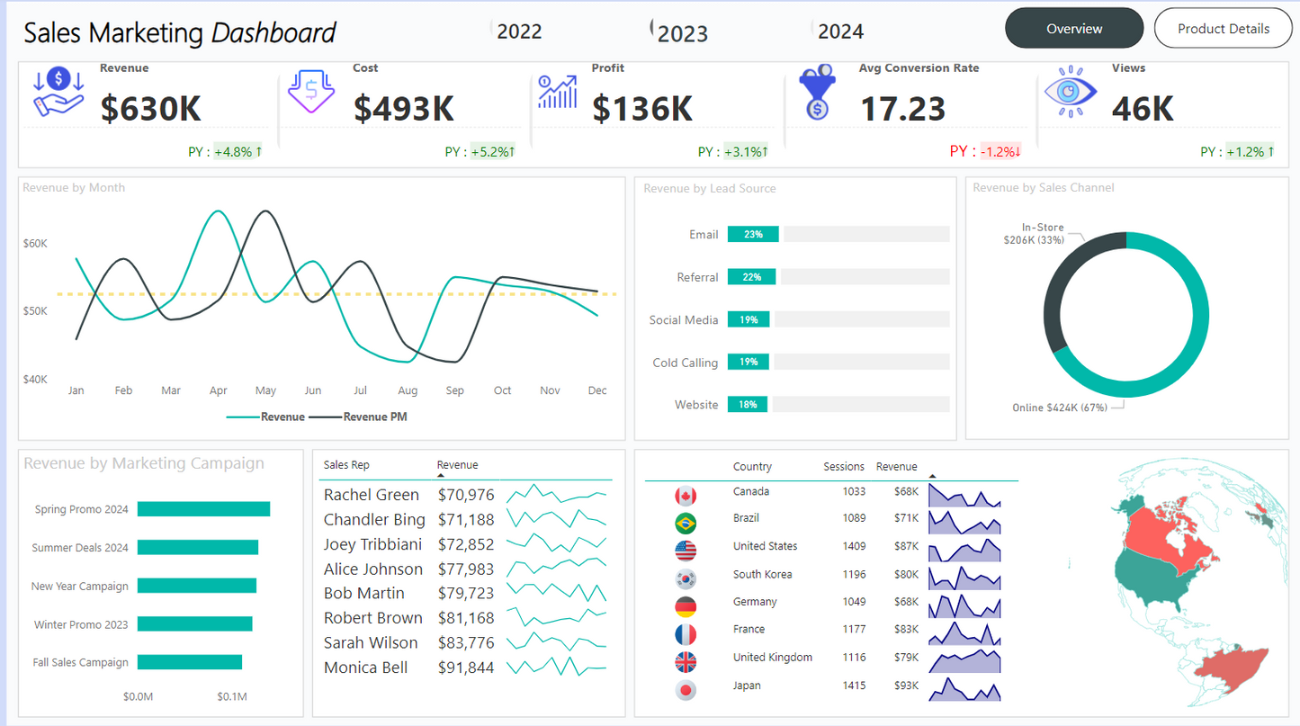Click sort arrow above country sparkline column

tap(932, 476)
